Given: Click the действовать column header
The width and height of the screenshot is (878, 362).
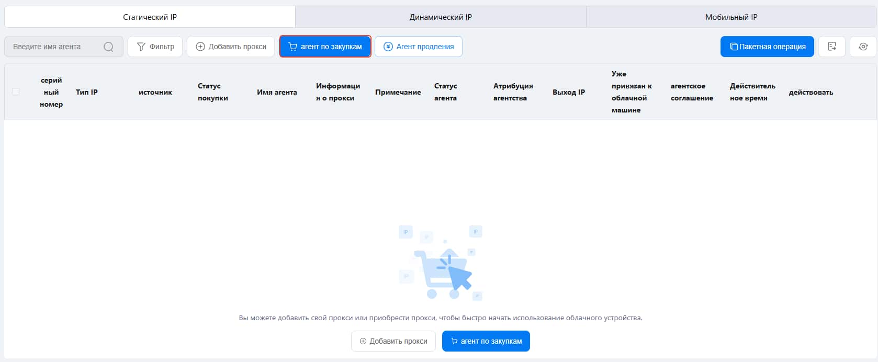Looking at the screenshot, I should point(811,92).
